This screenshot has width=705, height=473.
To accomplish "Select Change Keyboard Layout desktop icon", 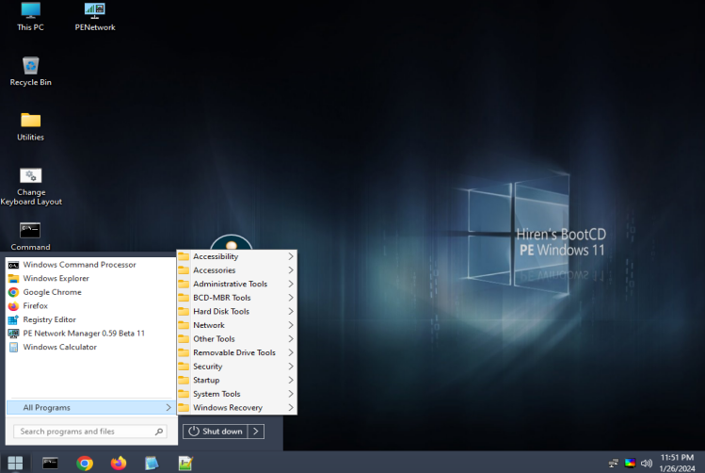I will (x=30, y=187).
